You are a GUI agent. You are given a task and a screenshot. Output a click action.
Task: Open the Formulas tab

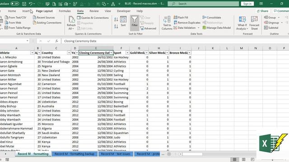(x=65, y=11)
